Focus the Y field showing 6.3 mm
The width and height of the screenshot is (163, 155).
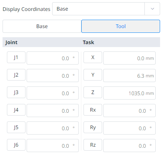(x=129, y=75)
